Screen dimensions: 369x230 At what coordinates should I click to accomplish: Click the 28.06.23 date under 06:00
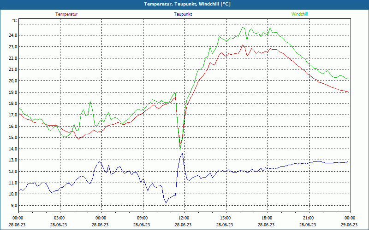(100, 224)
